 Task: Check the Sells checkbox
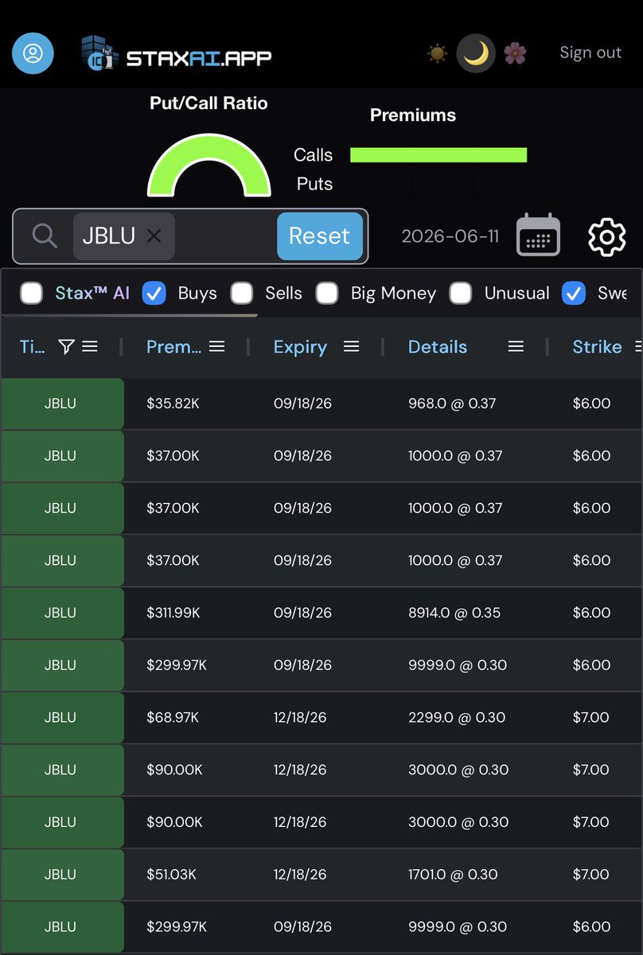[x=242, y=293]
